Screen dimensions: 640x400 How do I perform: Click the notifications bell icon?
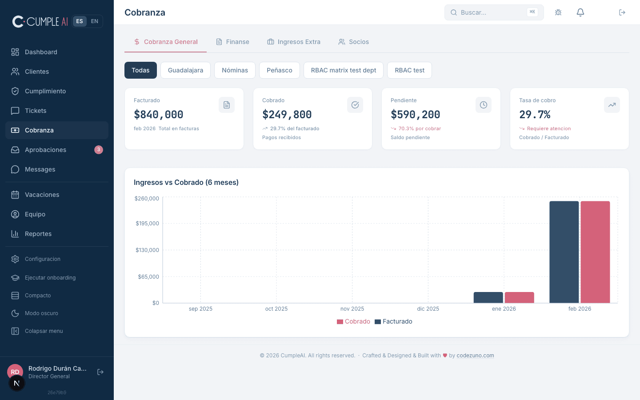(580, 12)
